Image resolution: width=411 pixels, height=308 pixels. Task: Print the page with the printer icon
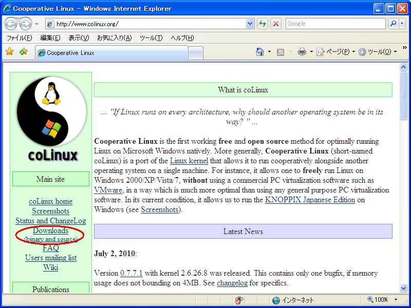(302, 52)
